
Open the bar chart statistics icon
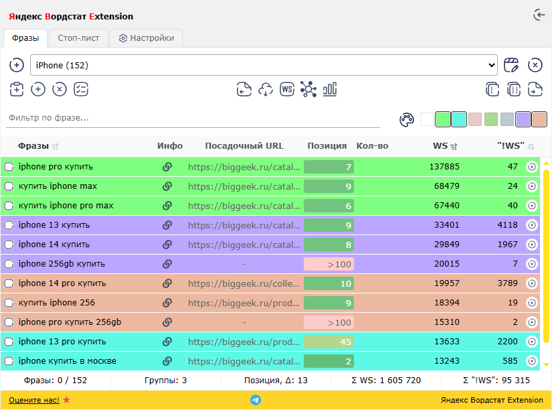pyautogui.click(x=330, y=89)
